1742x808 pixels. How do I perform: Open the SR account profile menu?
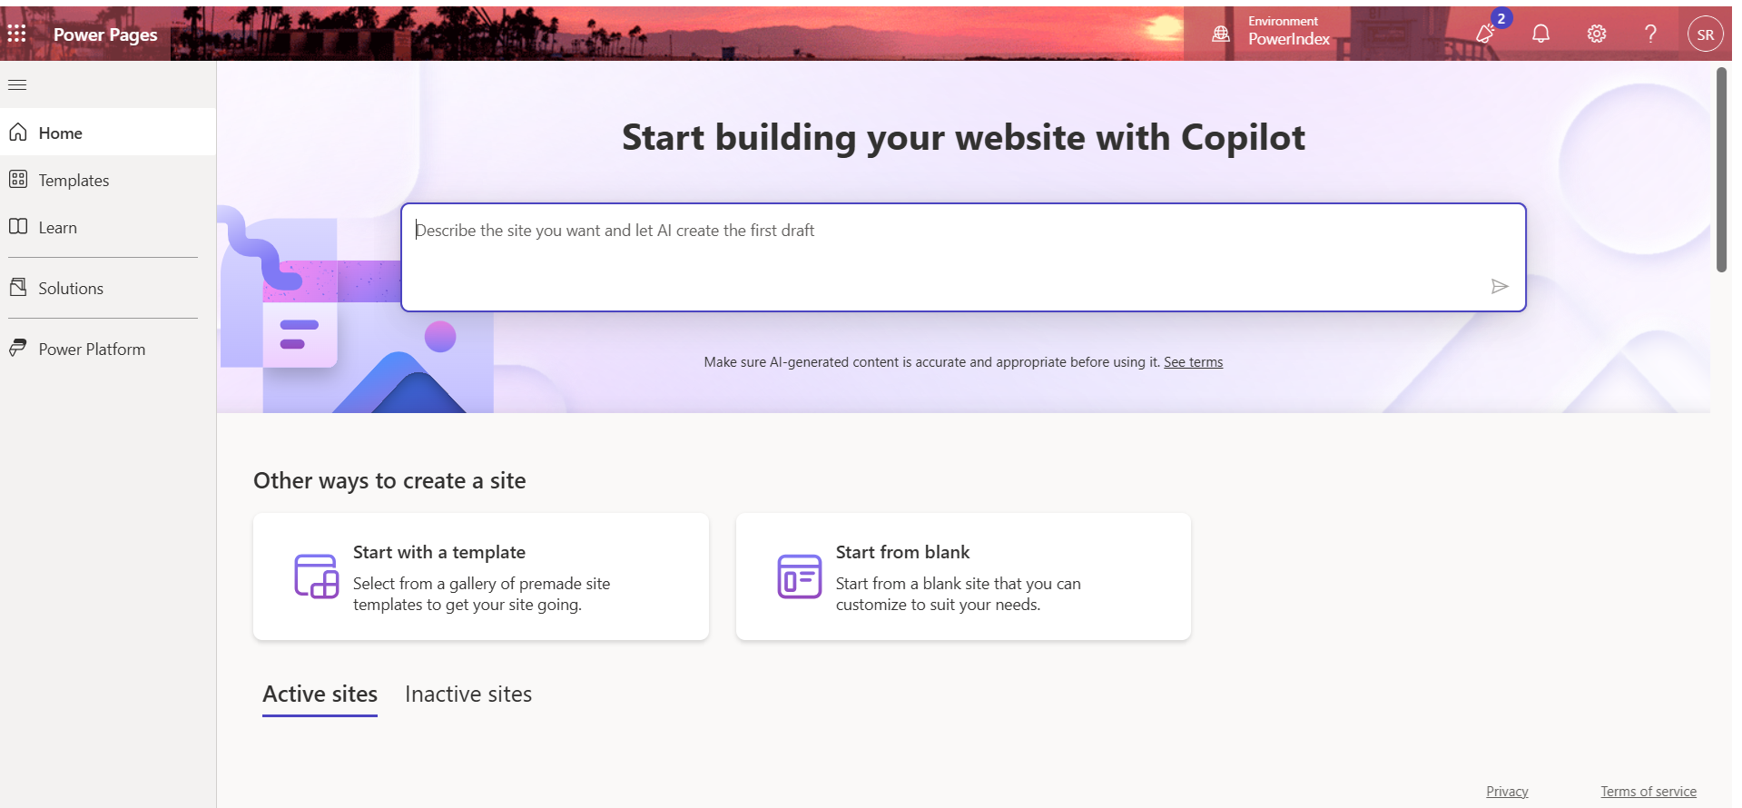pyautogui.click(x=1705, y=34)
